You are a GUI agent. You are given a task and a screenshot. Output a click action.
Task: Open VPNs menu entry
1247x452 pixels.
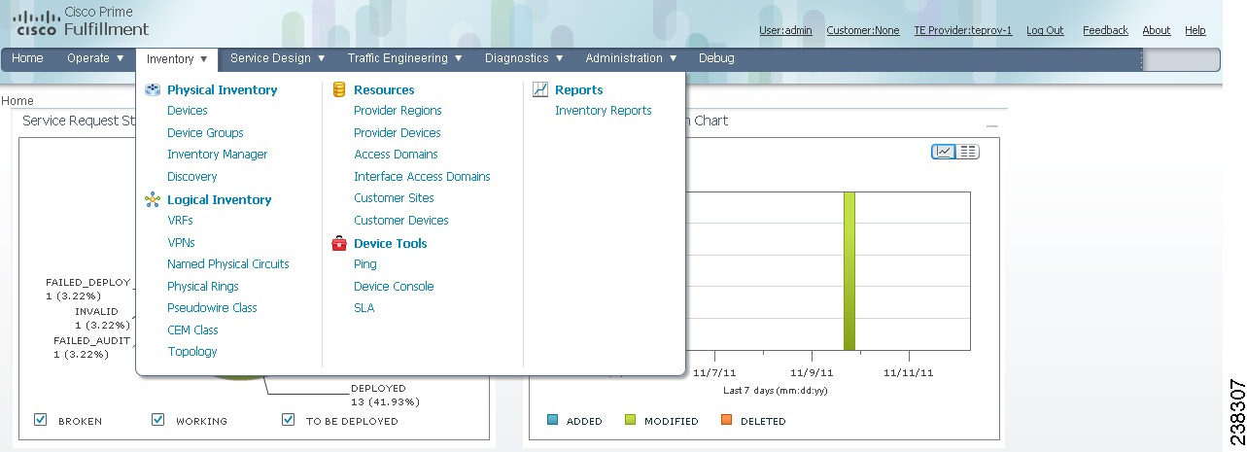pos(181,242)
